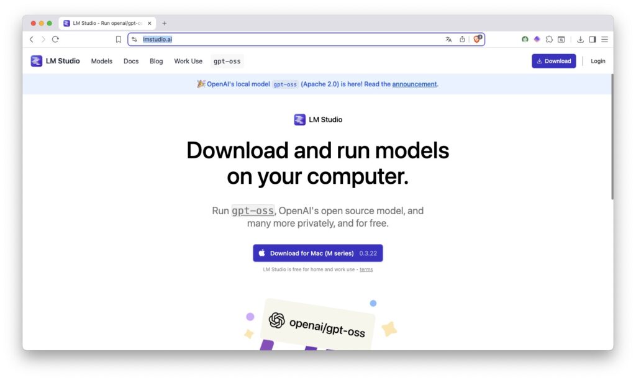
Task: Click the toolbar icon right of puzzle piece
Action: point(561,39)
